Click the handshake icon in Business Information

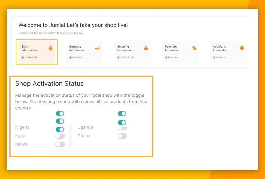point(98,48)
